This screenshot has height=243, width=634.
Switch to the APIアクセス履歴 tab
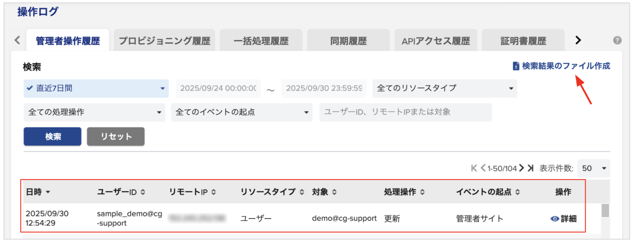coord(436,41)
